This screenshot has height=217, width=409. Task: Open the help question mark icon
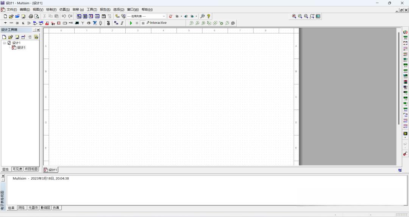(x=208, y=16)
